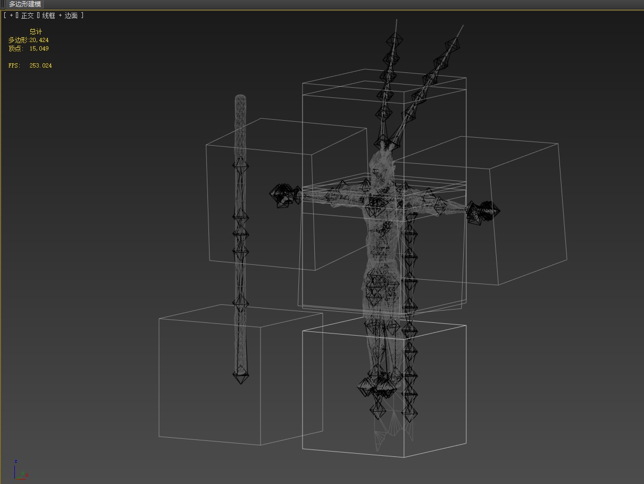Click the 总计 statistics heading
This screenshot has width=644, height=484.
click(36, 32)
